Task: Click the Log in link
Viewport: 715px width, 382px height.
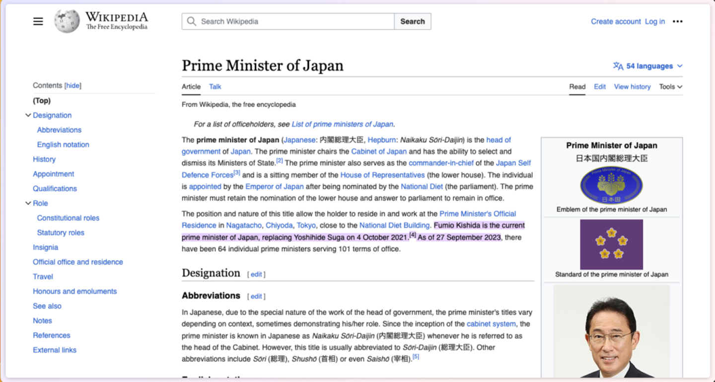Action: (x=655, y=21)
